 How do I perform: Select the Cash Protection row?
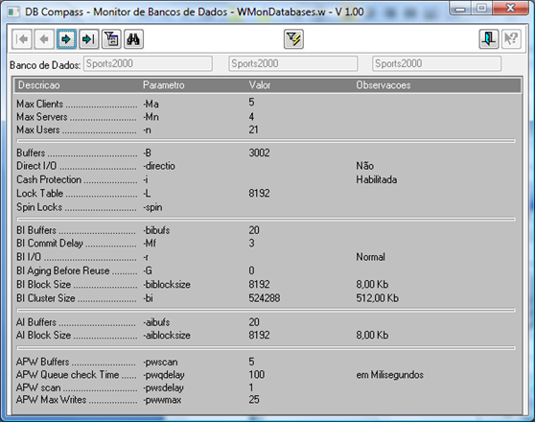click(x=267, y=180)
